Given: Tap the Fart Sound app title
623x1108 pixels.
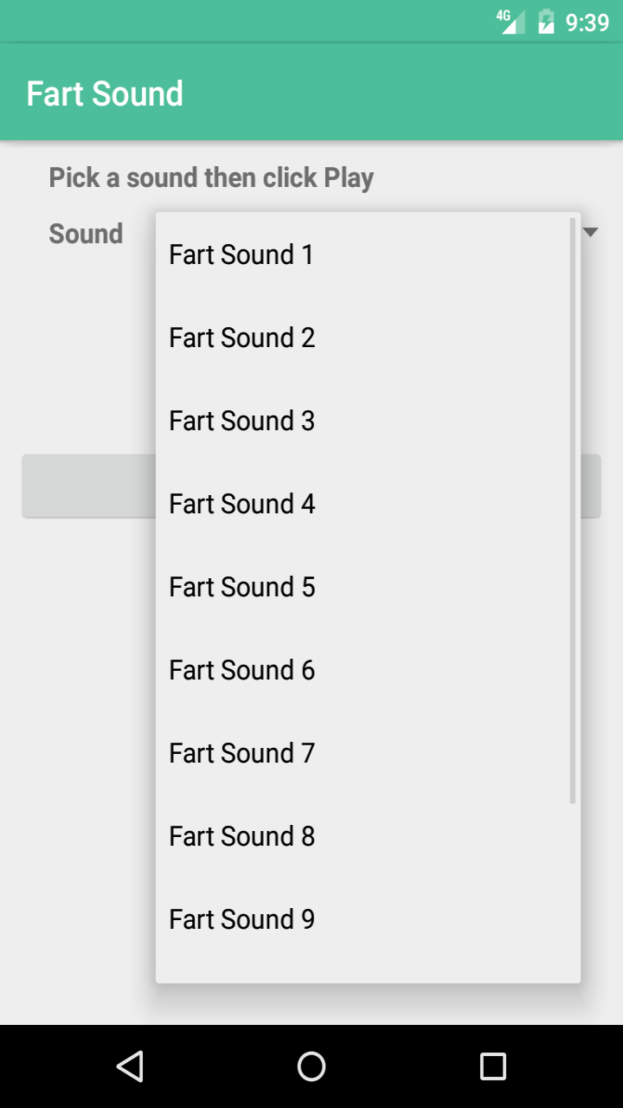Looking at the screenshot, I should click(x=105, y=92).
